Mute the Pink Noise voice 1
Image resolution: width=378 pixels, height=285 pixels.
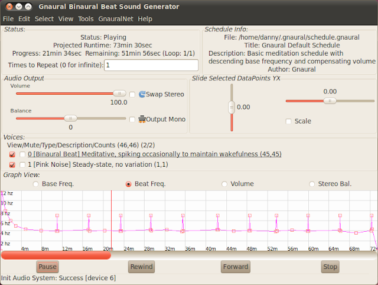click(22, 164)
